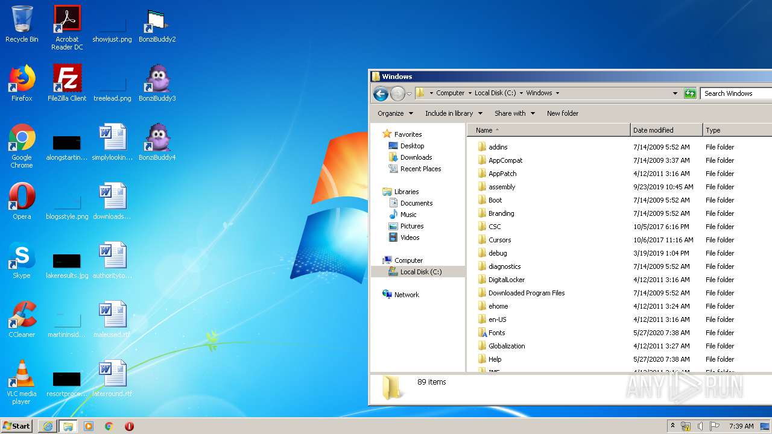The width and height of the screenshot is (772, 434).
Task: Open the Share with menu
Action: [514, 113]
